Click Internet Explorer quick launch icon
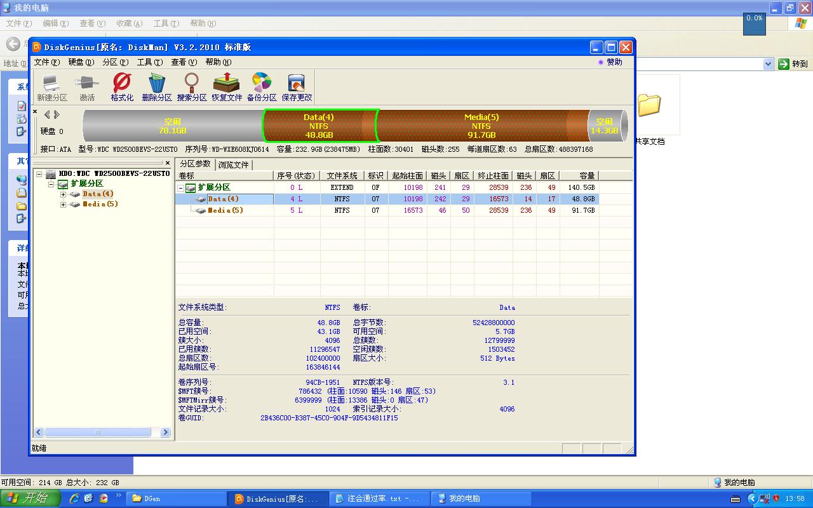 pyautogui.click(x=74, y=498)
